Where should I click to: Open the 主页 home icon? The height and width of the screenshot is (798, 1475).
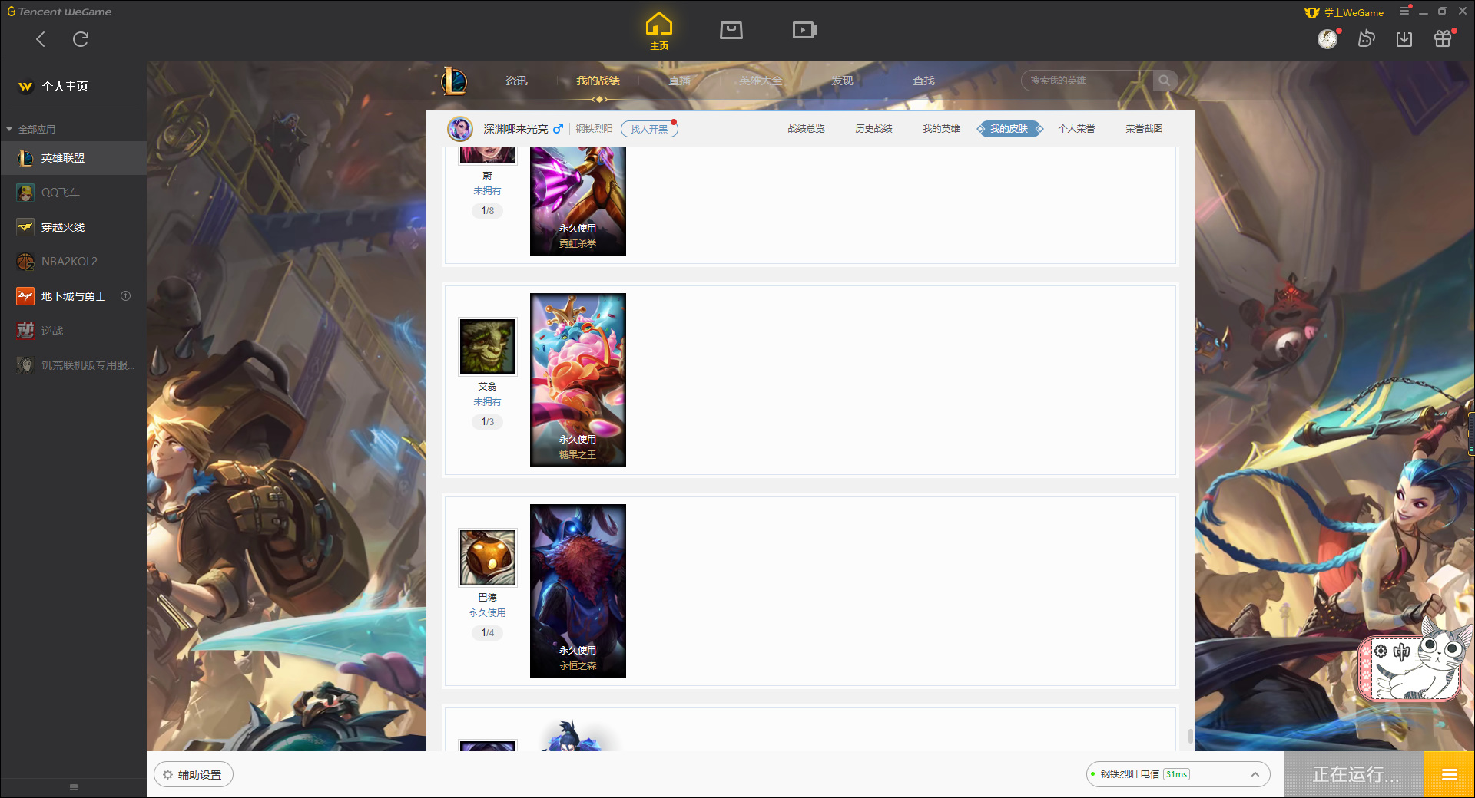click(x=659, y=31)
